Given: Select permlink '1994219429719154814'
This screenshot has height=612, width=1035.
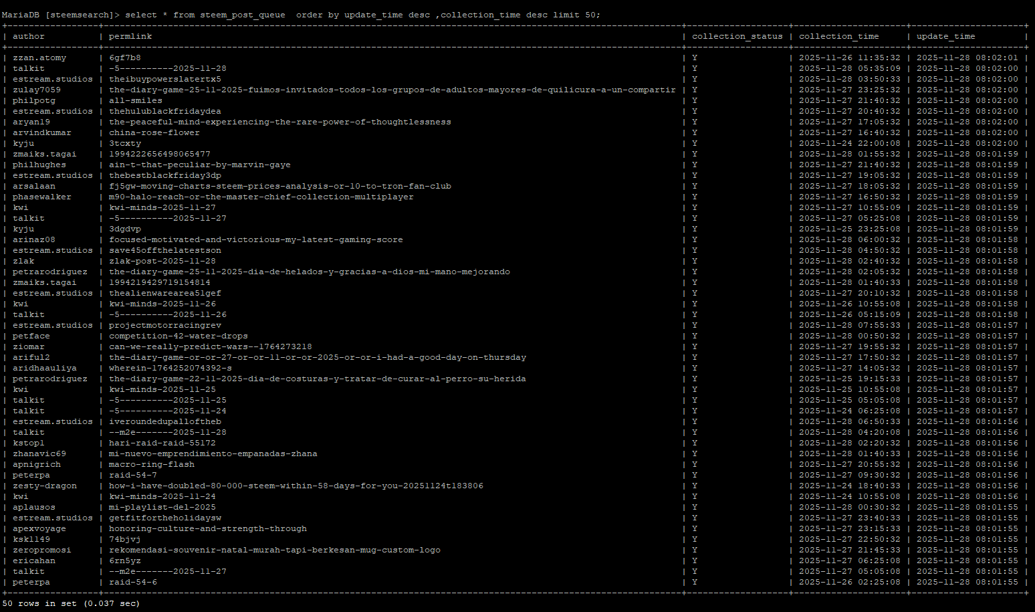Looking at the screenshot, I should (x=160, y=282).
